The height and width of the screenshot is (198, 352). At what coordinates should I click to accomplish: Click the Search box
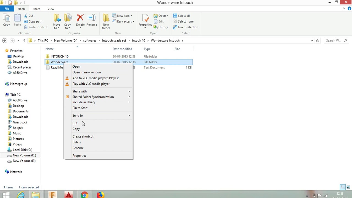point(336,40)
